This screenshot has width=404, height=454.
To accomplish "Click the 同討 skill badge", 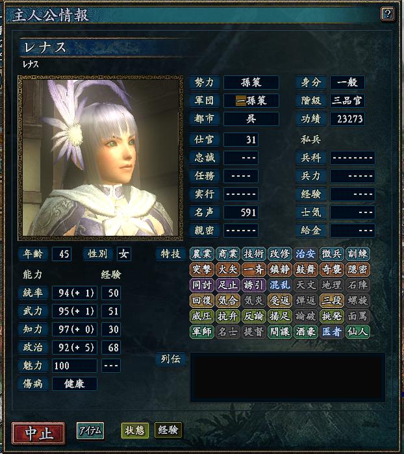I will coord(202,285).
